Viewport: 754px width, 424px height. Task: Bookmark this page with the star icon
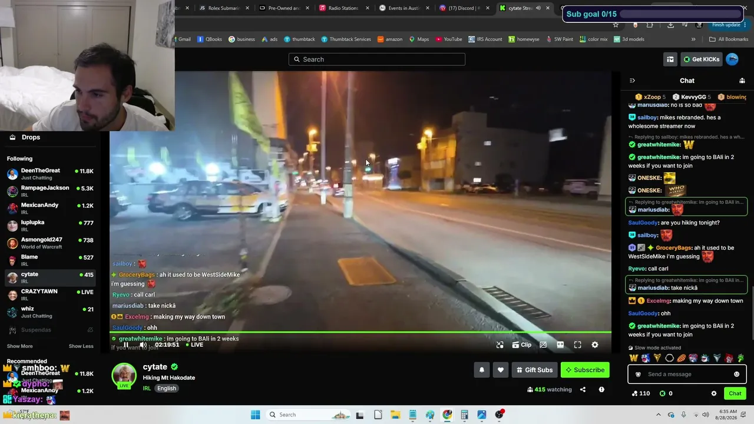click(616, 25)
